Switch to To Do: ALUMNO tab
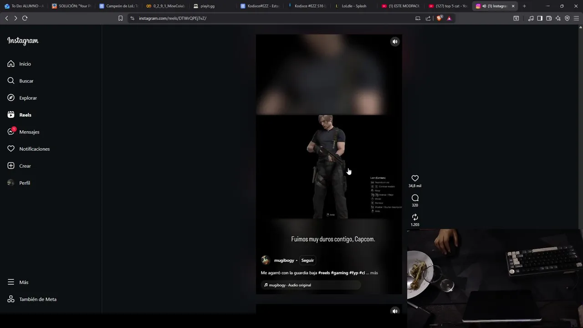 point(24,6)
